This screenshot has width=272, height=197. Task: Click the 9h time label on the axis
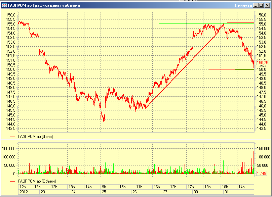pos(104,187)
